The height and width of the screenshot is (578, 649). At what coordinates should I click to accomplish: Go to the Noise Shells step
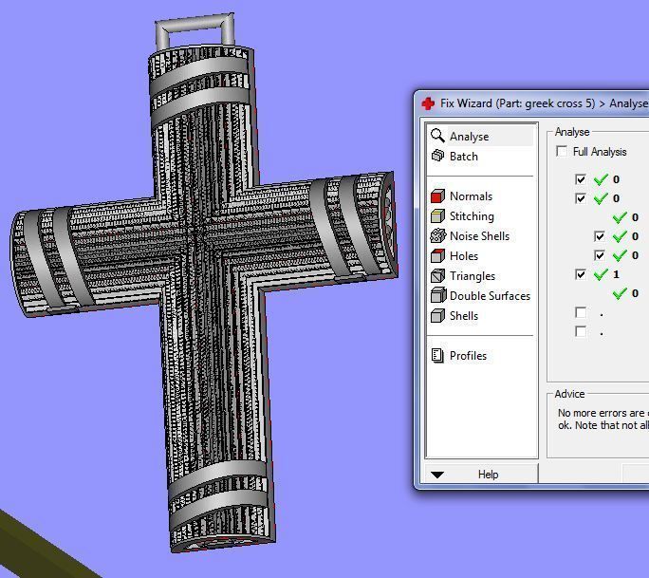tap(479, 236)
